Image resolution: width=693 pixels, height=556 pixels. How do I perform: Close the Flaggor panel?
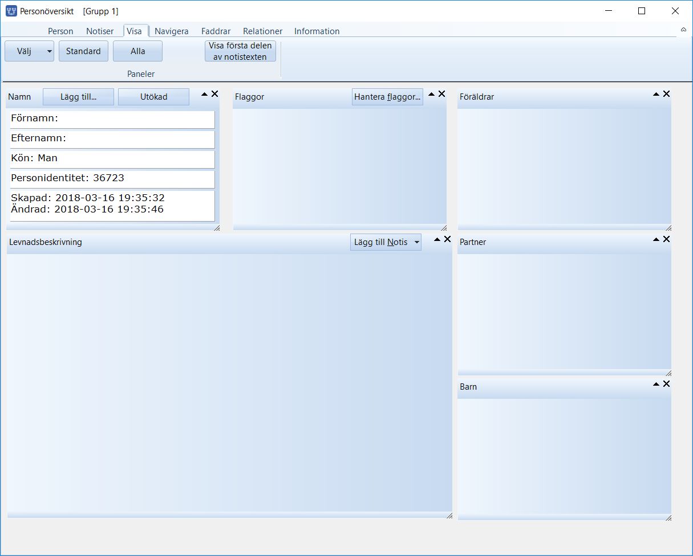click(441, 94)
